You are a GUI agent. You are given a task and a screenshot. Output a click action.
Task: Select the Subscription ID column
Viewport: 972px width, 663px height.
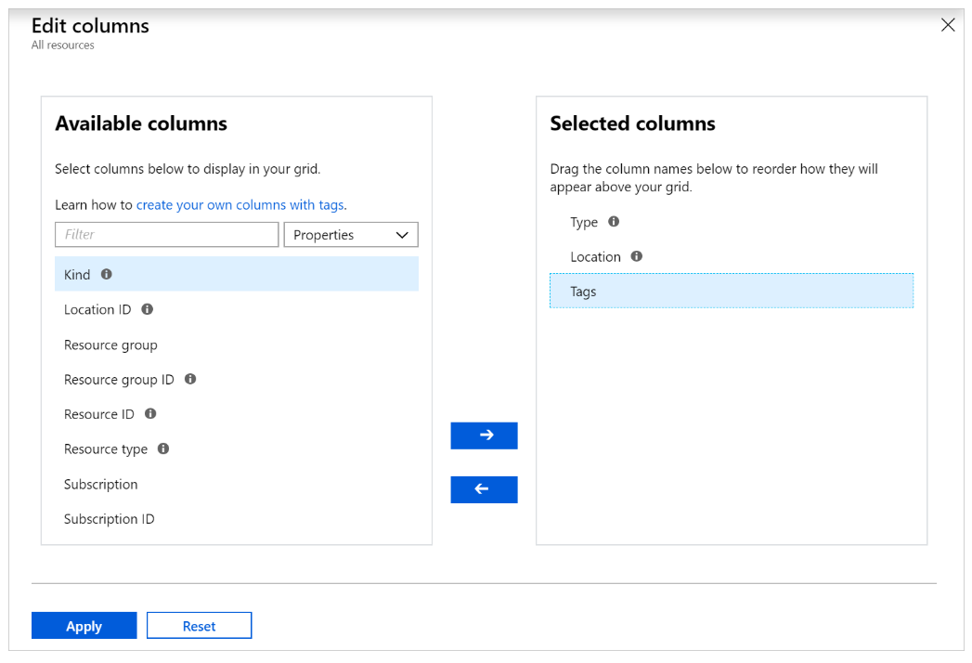tap(237, 518)
